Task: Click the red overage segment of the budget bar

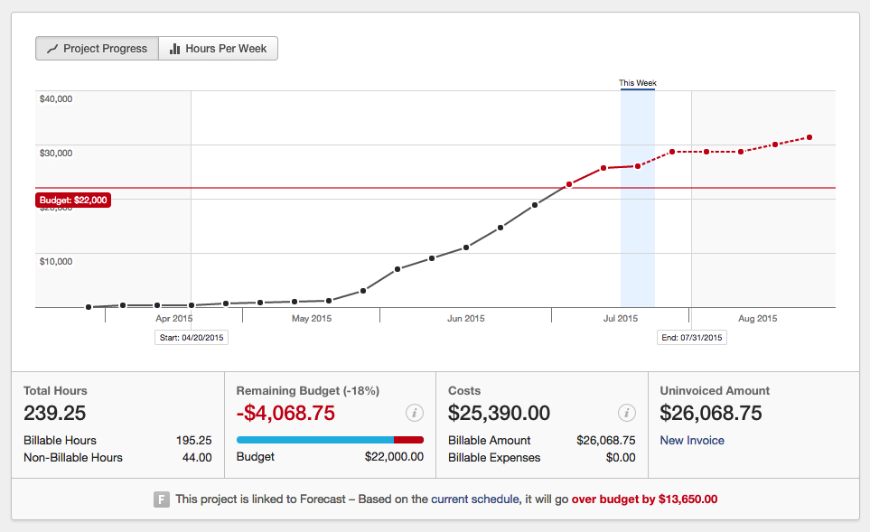Action: click(x=408, y=440)
